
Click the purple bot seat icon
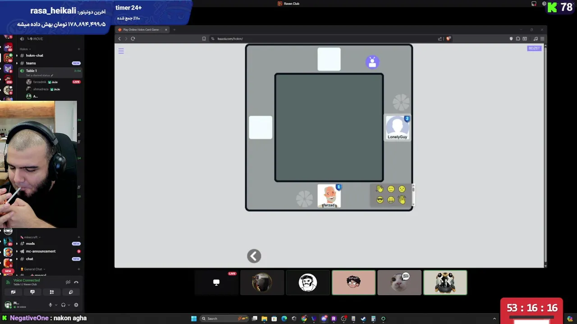click(372, 62)
